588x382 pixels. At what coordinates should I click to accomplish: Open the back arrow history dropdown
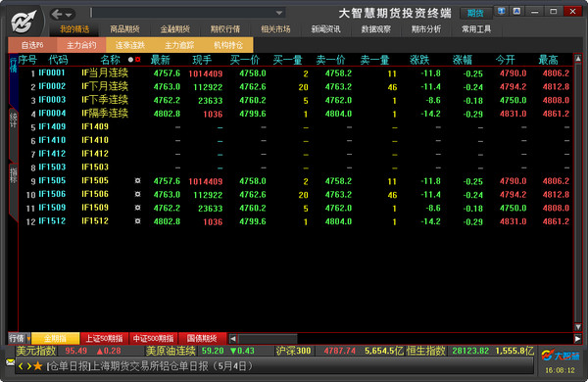coord(69,15)
